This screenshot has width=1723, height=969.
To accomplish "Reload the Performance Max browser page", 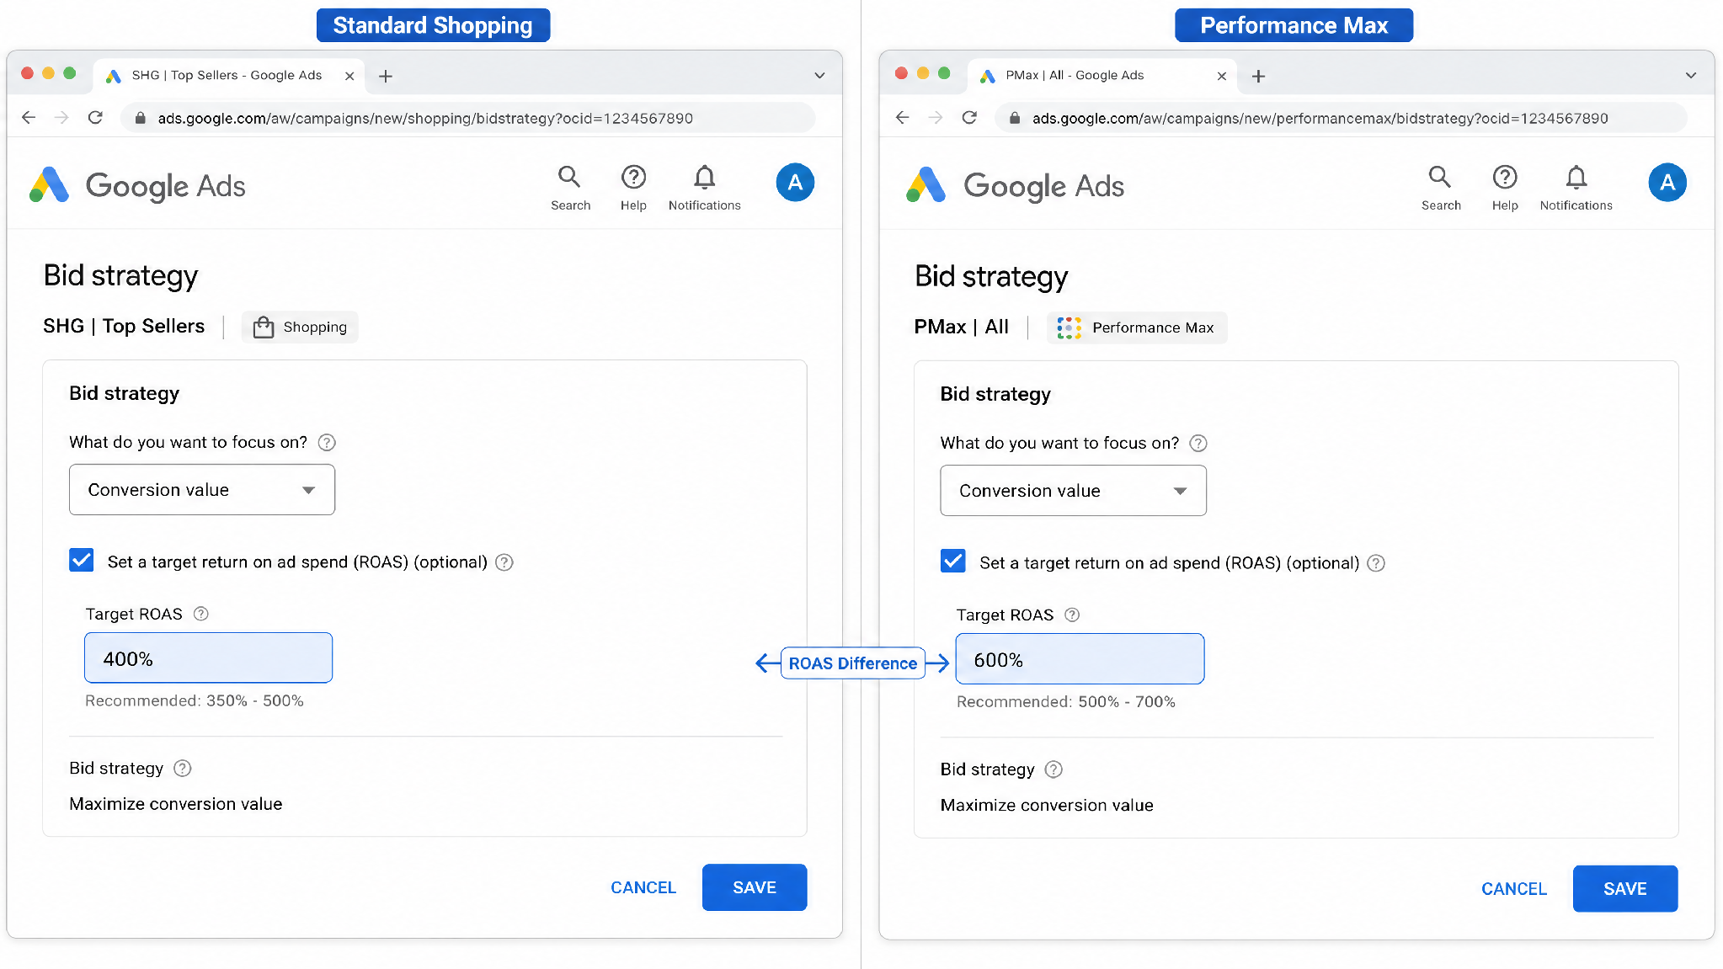I will (x=969, y=118).
